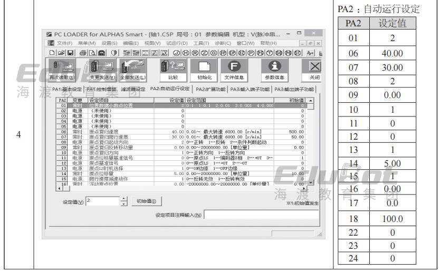
Task: Click the parameter list scrollbar down arrow
Action: 310,182
